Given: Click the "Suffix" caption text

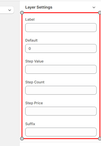Looking at the screenshot, I should [30, 124].
